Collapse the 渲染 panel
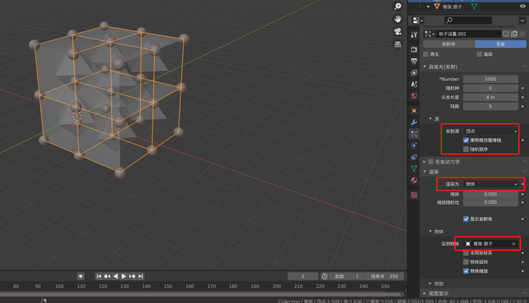The height and width of the screenshot is (303, 529). pos(425,172)
